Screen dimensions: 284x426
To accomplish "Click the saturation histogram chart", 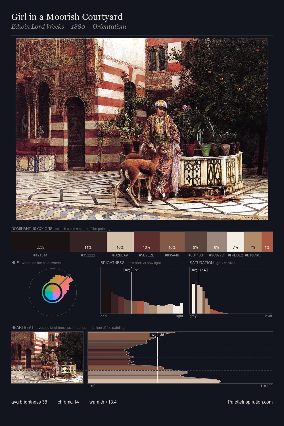I will (x=231, y=290).
